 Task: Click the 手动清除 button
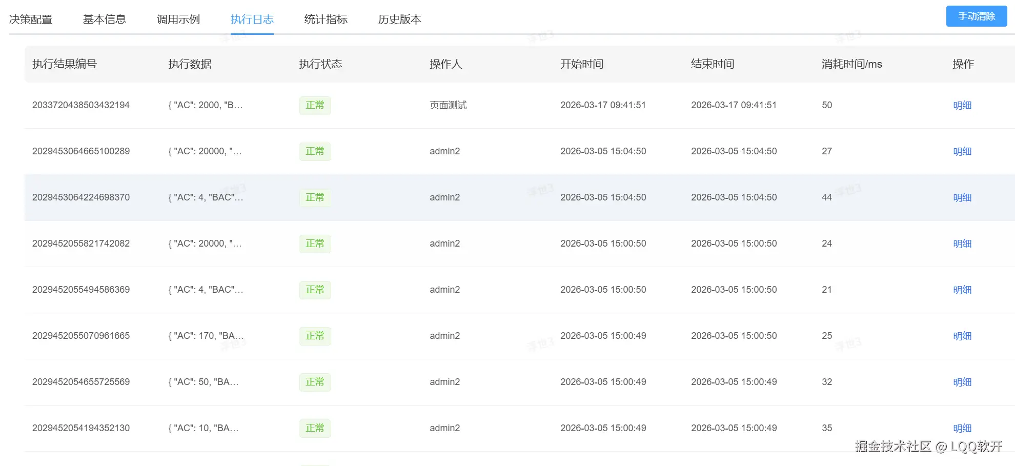(976, 16)
